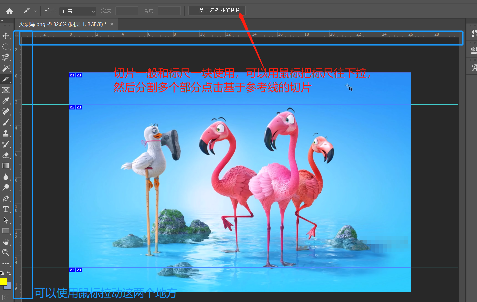
Task: Select the Dodge tool
Action: [x=6, y=188]
